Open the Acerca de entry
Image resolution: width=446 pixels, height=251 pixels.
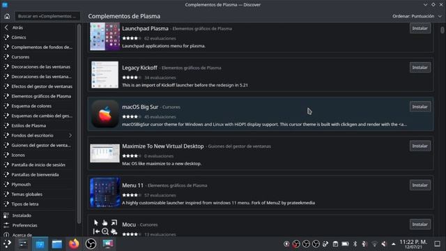point(38,234)
